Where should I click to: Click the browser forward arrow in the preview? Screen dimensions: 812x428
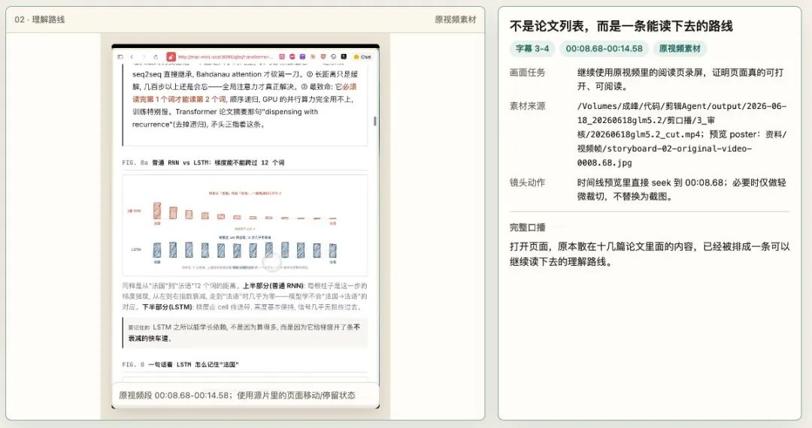coord(144,57)
